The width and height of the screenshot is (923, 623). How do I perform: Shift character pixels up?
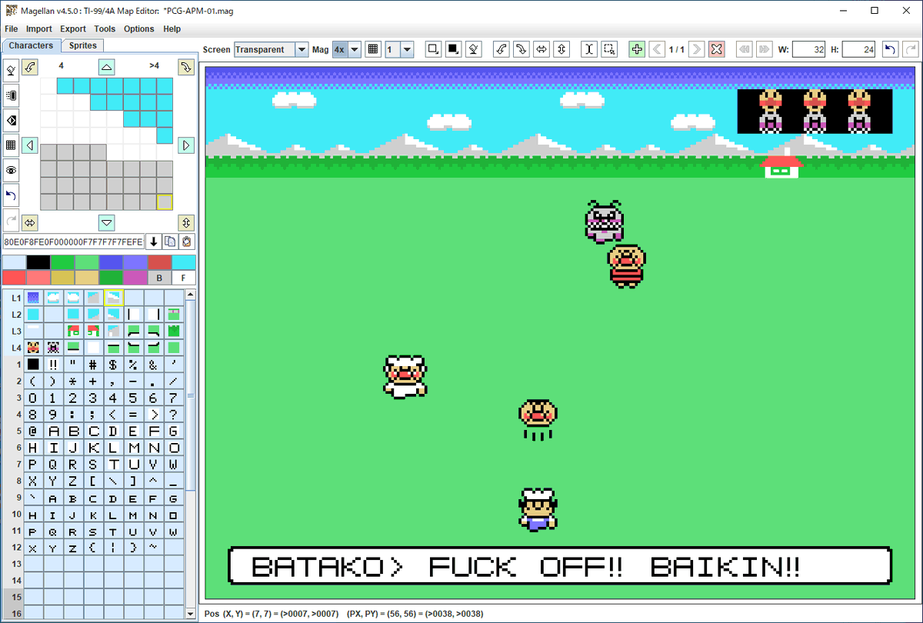click(x=107, y=67)
